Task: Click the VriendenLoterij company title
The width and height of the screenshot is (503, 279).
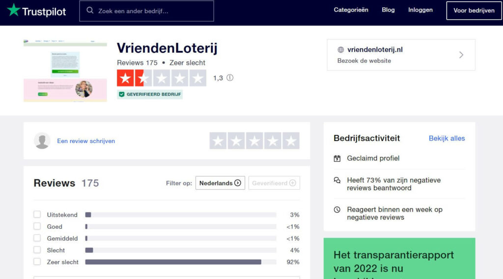Action: coord(167,48)
